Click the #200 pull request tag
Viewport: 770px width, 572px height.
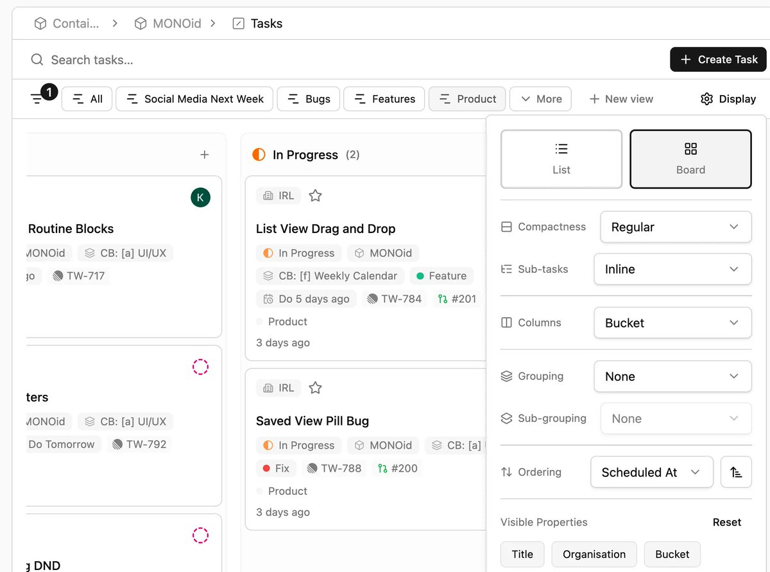[x=398, y=468]
